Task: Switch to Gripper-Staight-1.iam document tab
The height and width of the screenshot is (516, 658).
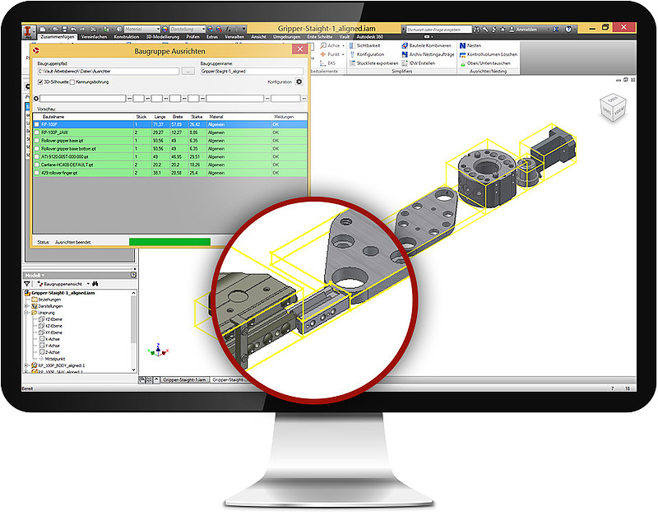Action: click(184, 380)
